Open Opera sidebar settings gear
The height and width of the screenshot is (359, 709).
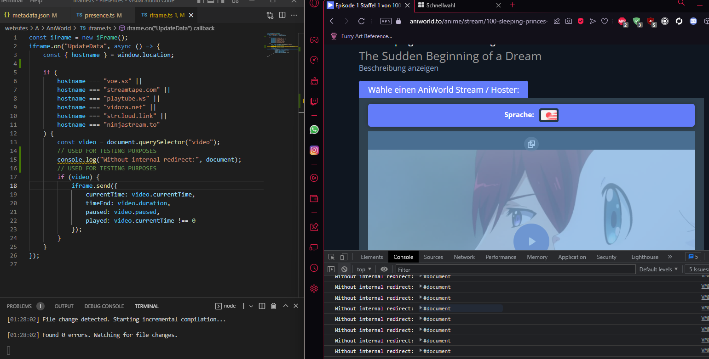click(x=314, y=288)
